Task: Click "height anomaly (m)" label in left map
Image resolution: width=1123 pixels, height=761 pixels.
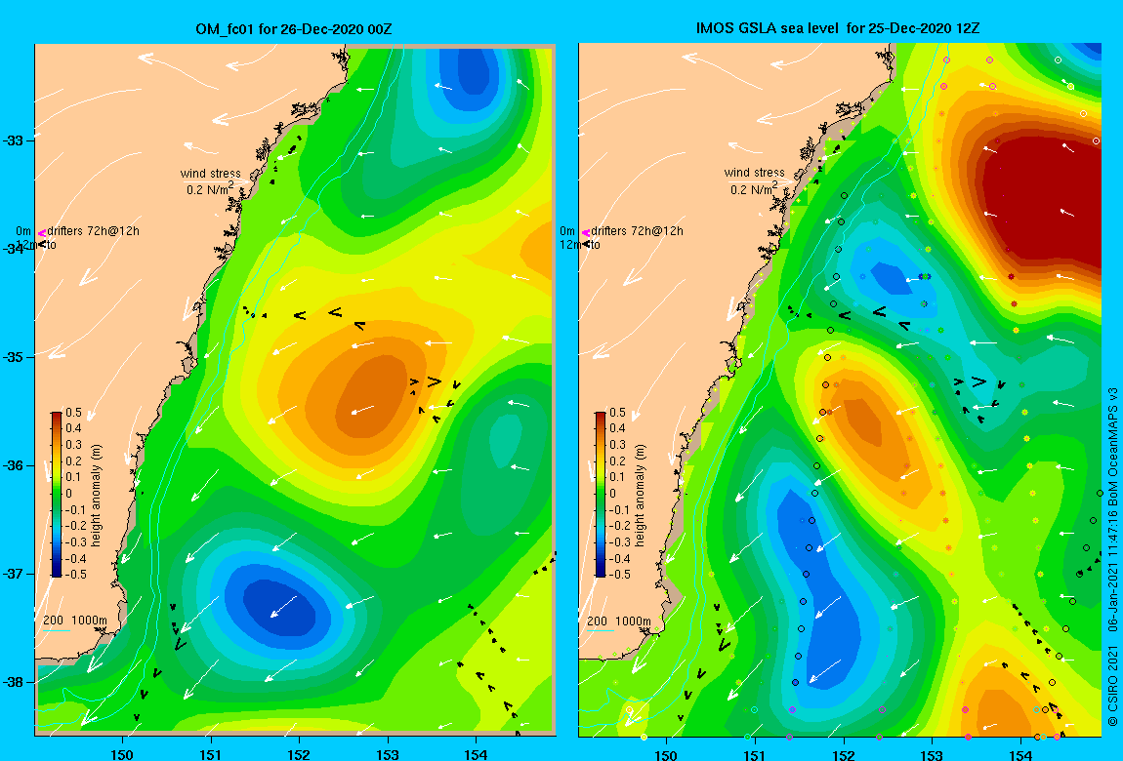Action: [x=98, y=495]
